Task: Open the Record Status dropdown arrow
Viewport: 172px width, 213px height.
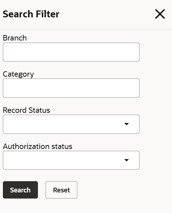Action: 126,124
